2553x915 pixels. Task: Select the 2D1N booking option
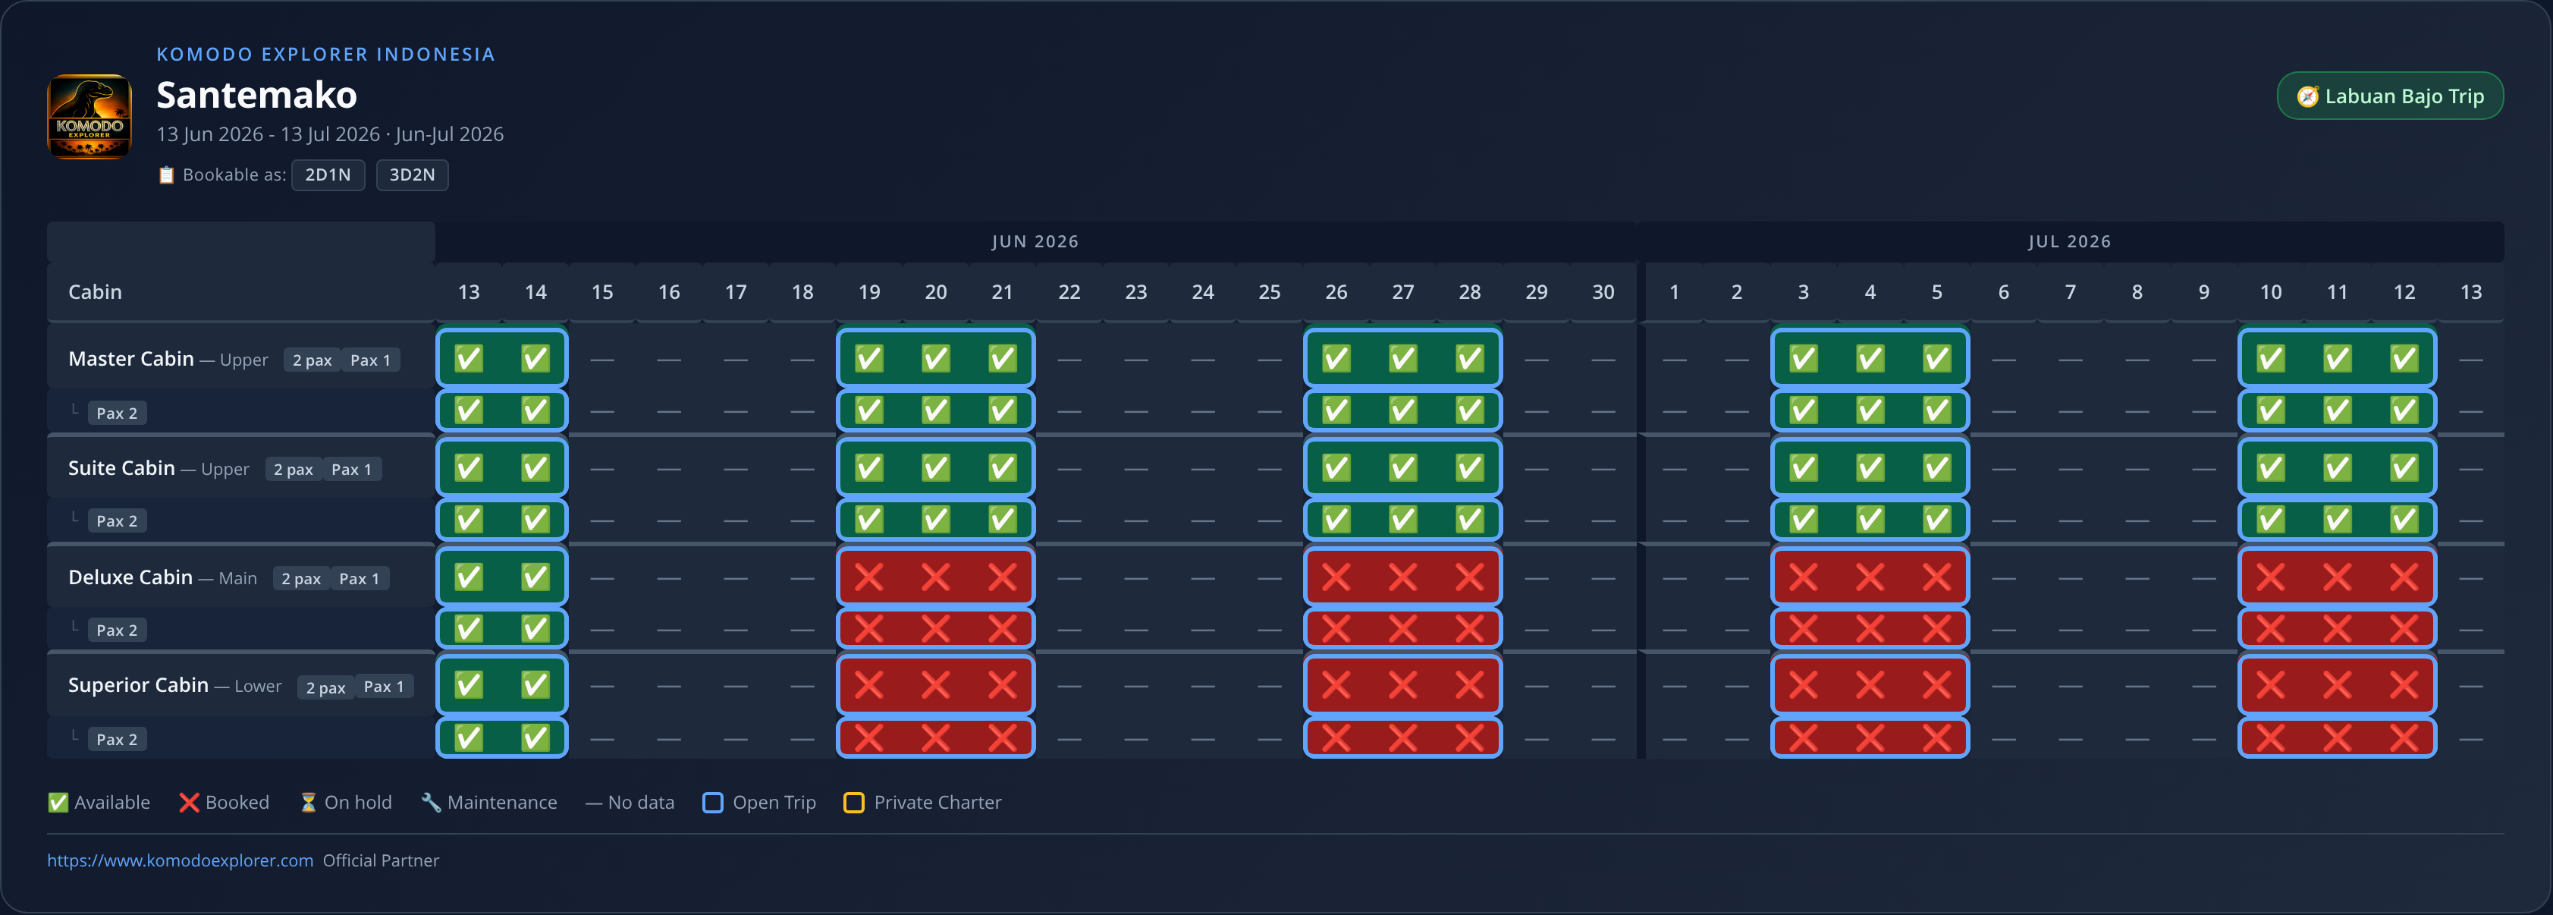click(x=328, y=175)
